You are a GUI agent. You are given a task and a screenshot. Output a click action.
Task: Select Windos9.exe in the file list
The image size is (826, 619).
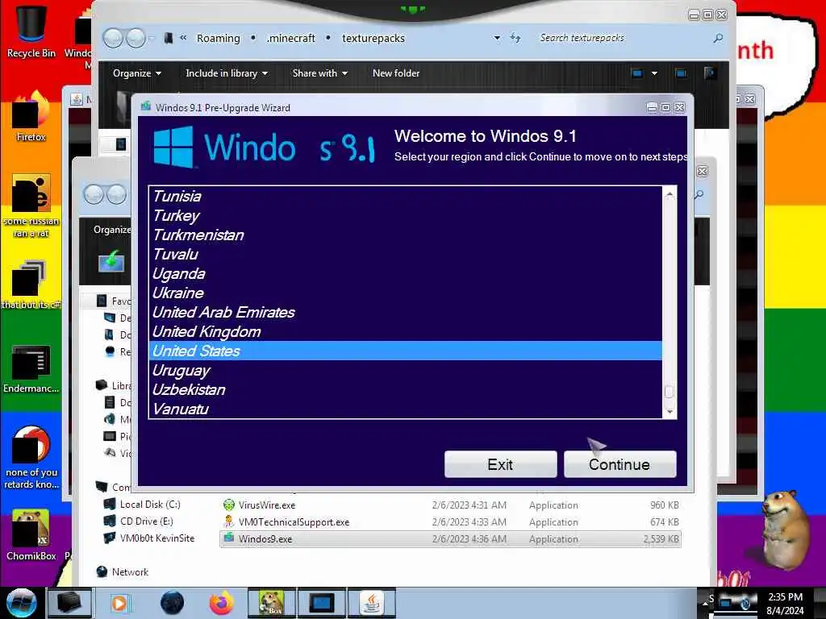coord(450,539)
